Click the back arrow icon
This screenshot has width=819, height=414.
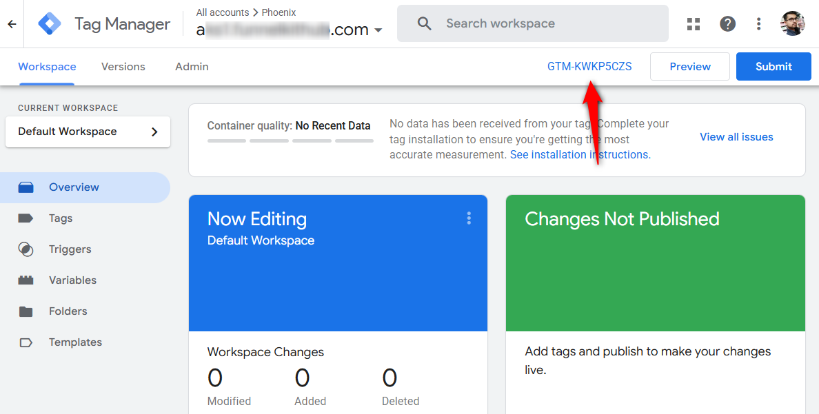click(12, 24)
